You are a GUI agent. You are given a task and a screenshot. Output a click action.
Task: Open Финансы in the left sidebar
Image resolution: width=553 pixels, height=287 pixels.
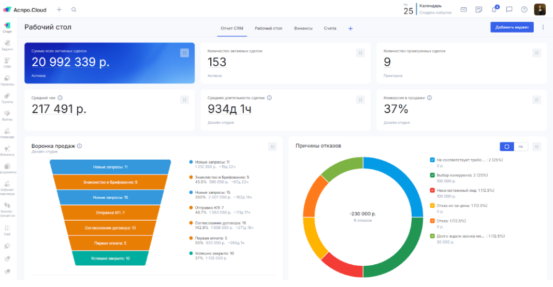pyautogui.click(x=7, y=151)
